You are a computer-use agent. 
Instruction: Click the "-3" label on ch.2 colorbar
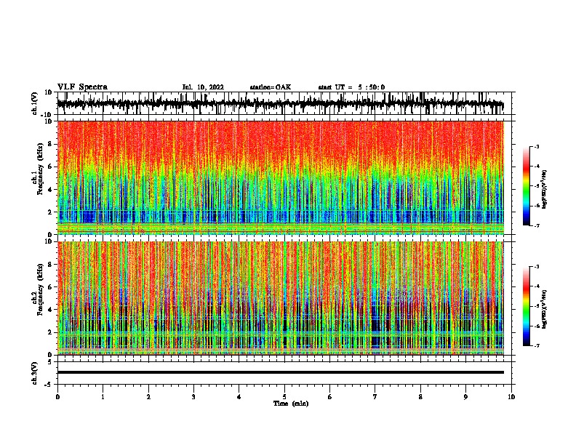537,266
